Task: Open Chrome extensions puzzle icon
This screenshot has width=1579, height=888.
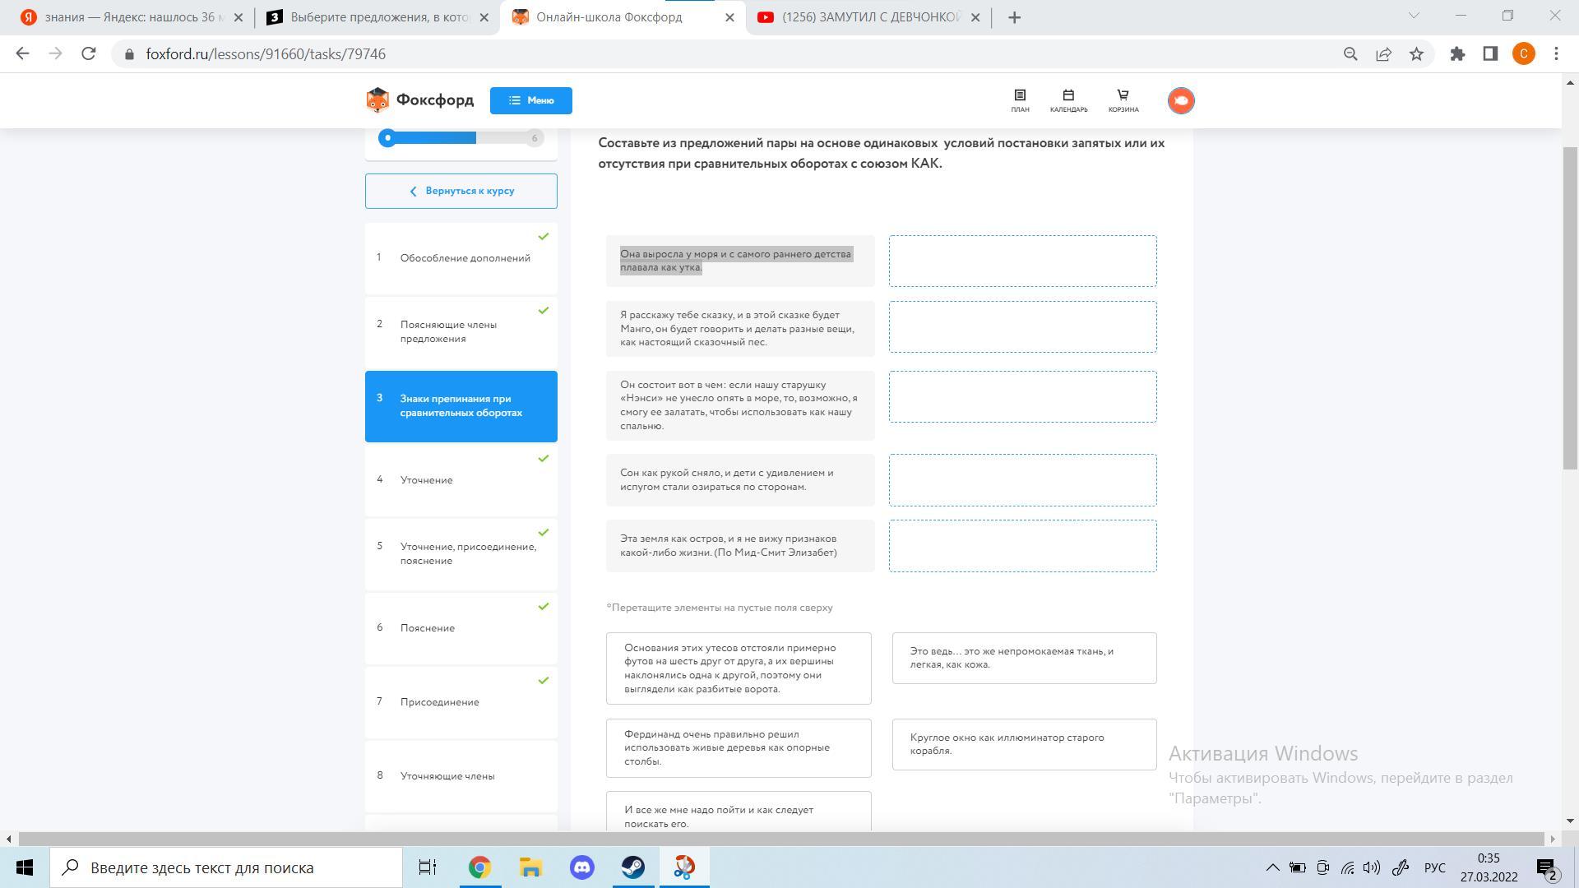Action: pyautogui.click(x=1457, y=54)
